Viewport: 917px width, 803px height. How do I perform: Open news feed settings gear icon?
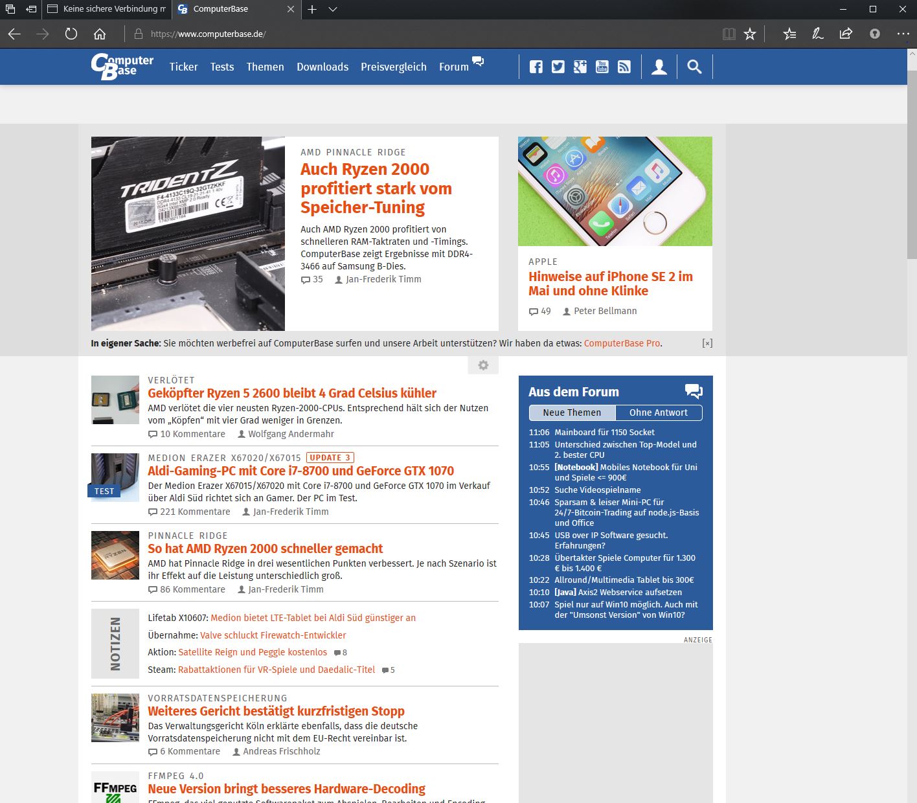[x=483, y=365]
